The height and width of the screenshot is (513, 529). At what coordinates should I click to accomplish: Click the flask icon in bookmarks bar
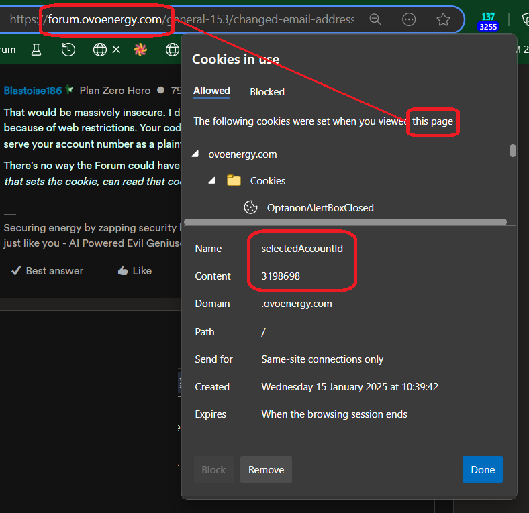(36, 50)
